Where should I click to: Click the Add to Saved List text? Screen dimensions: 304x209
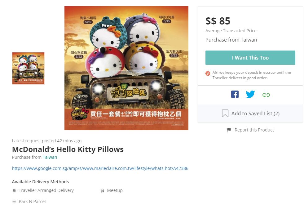[255, 113]
